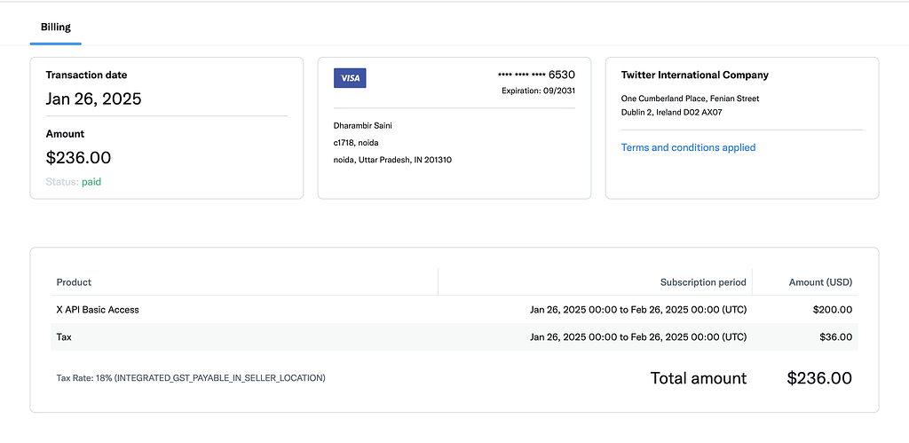Viewport: 909px width, 443px height.
Task: Click the Twitter International Company heading
Action: click(x=695, y=75)
